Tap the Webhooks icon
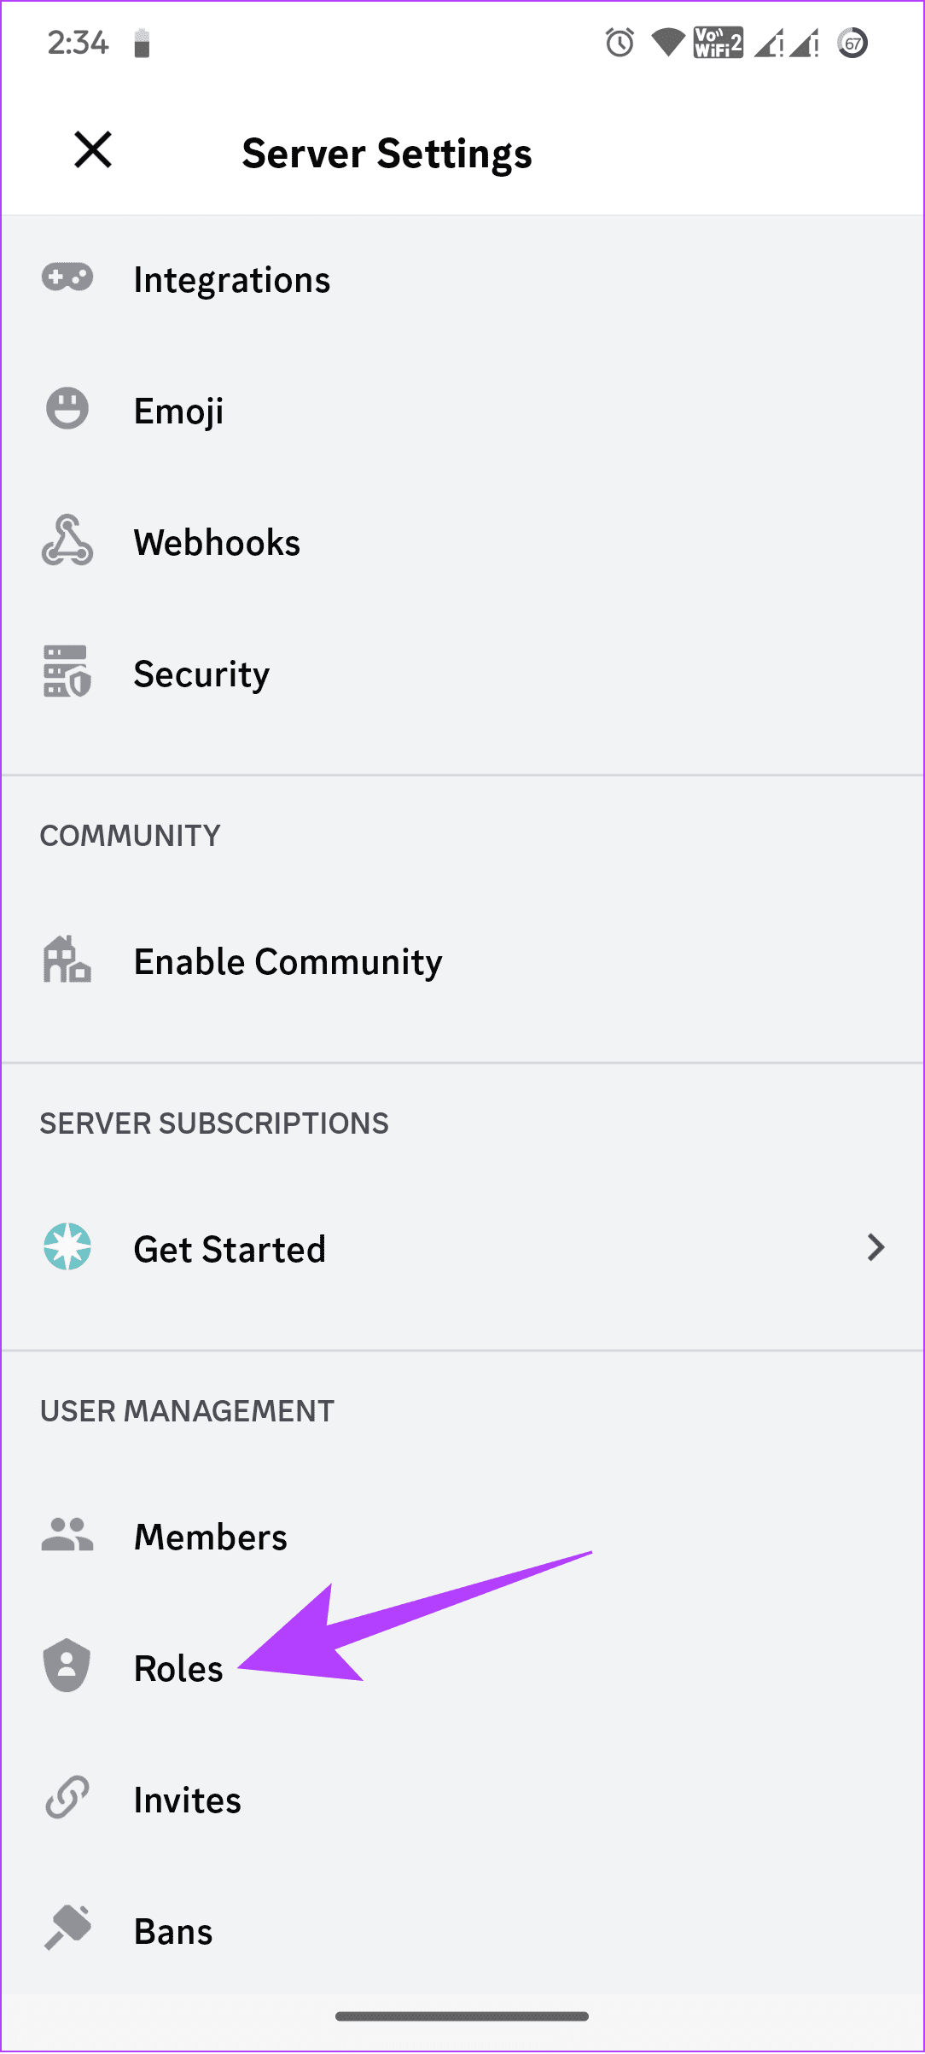This screenshot has height=2054, width=925. (x=67, y=540)
